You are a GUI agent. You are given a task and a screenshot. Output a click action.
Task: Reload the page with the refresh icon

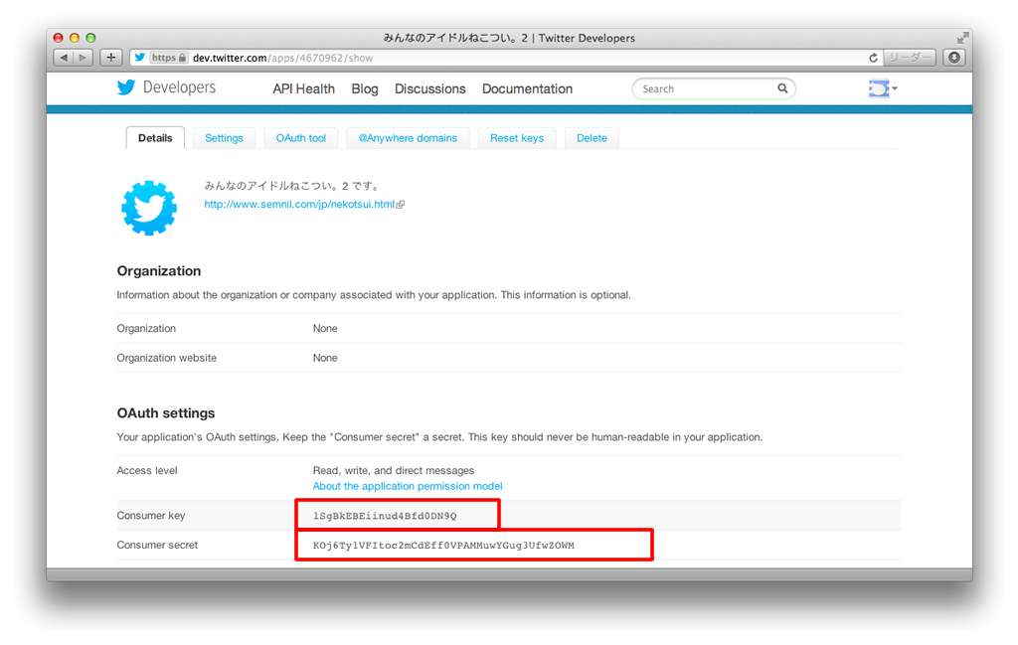[873, 58]
